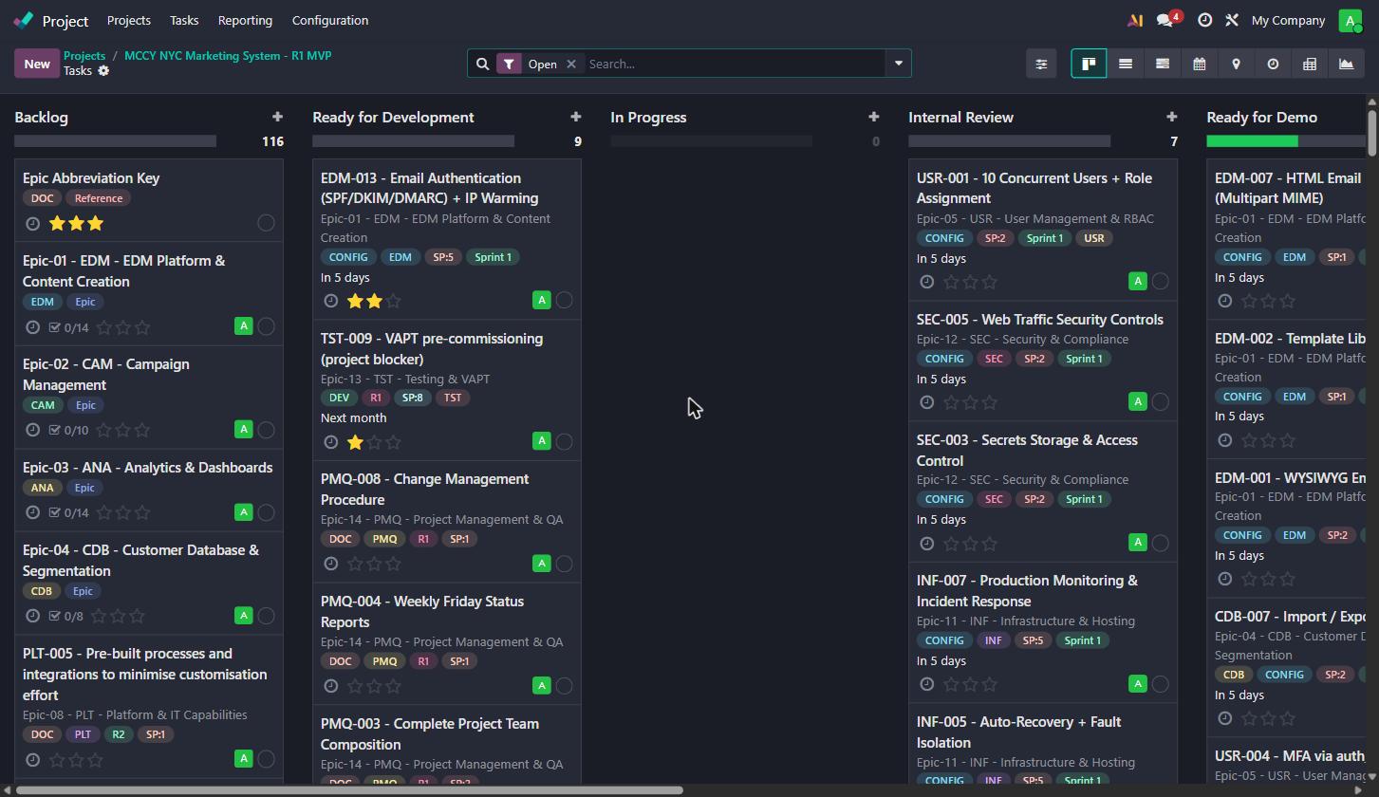Click the Ready for Demo green progress bar
Viewport: 1379px width, 797px height.
(x=1252, y=141)
